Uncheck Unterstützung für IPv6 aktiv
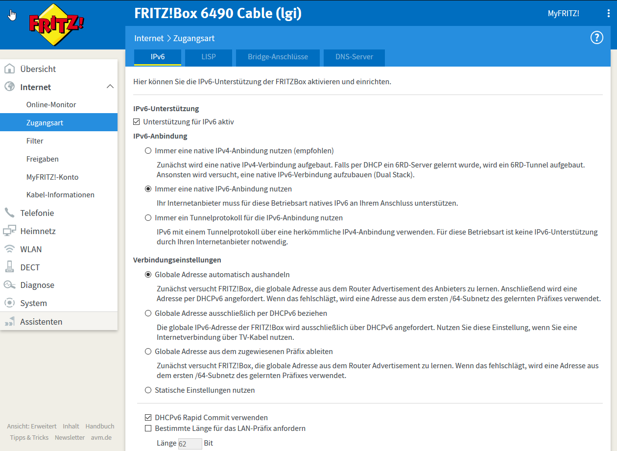This screenshot has height=451, width=617. point(137,122)
